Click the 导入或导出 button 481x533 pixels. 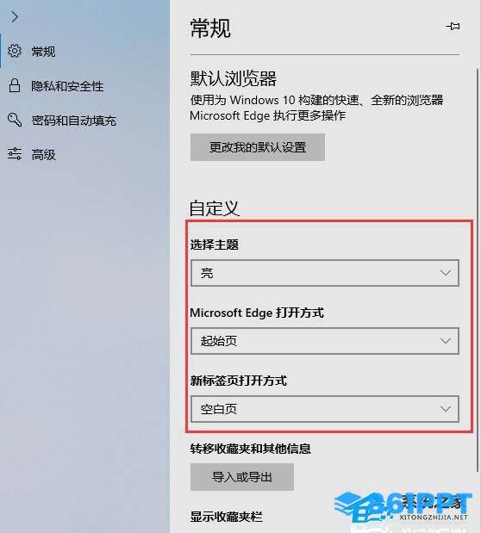pyautogui.click(x=242, y=477)
